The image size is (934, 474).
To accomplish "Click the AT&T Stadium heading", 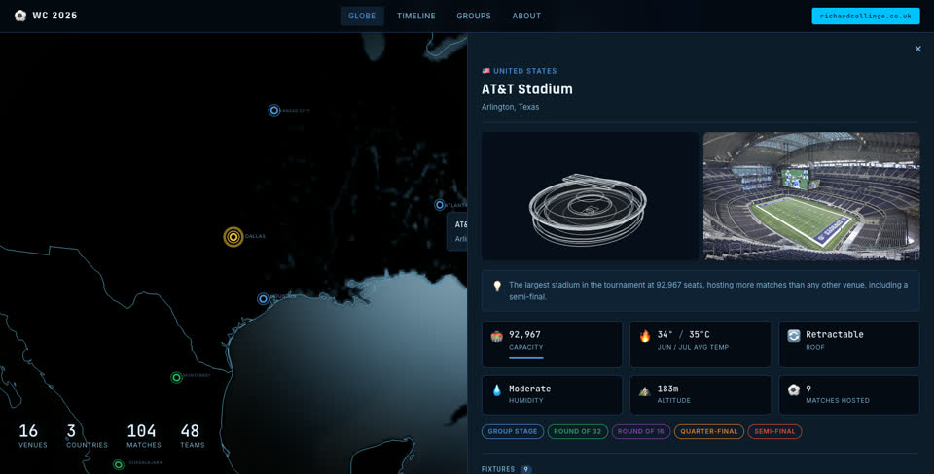I will pyautogui.click(x=527, y=89).
